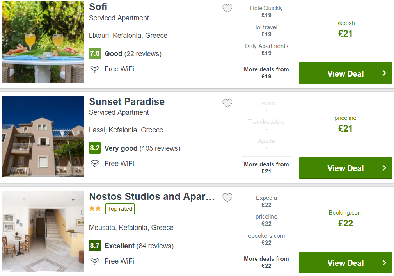Click the WiFi icon under Sofi listing
The height and width of the screenshot is (276, 394).
click(x=95, y=69)
